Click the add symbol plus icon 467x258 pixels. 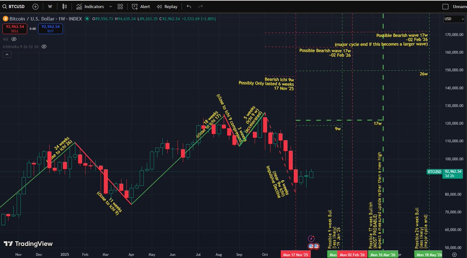(35, 7)
